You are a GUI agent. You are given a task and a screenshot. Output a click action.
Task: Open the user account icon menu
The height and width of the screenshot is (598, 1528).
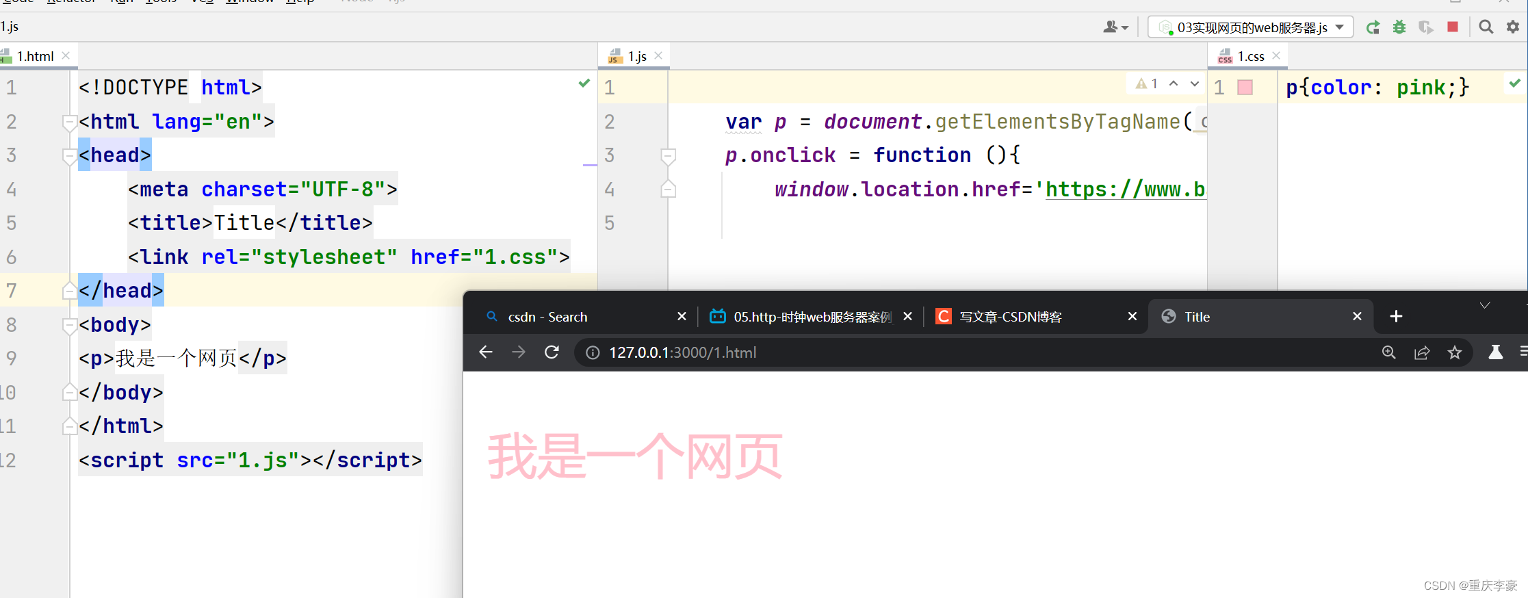1115,27
